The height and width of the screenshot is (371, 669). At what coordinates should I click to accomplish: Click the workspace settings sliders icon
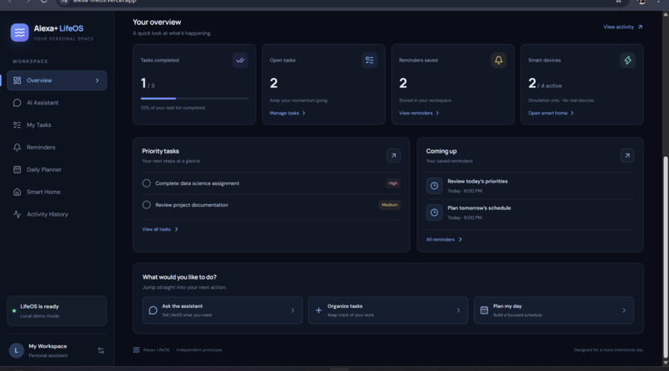[x=101, y=350]
